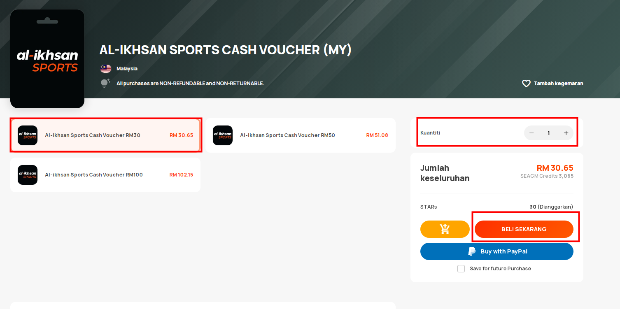Decrease quantity with the minus button
The image size is (620, 309).
[531, 133]
